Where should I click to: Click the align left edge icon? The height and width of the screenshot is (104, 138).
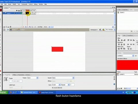(x=119, y=40)
